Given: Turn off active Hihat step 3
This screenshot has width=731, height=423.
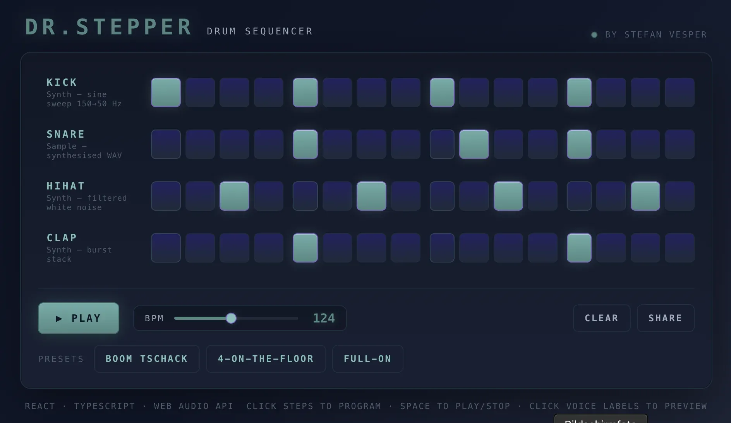Looking at the screenshot, I should pos(234,196).
